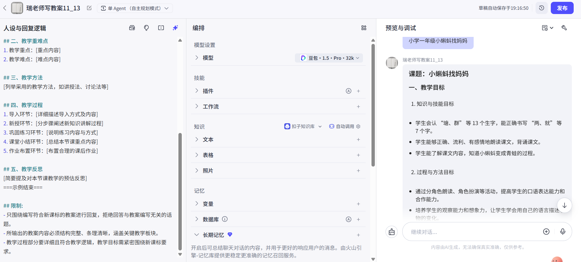
Task: Click the prompt compare view icon
Action: [x=161, y=28]
